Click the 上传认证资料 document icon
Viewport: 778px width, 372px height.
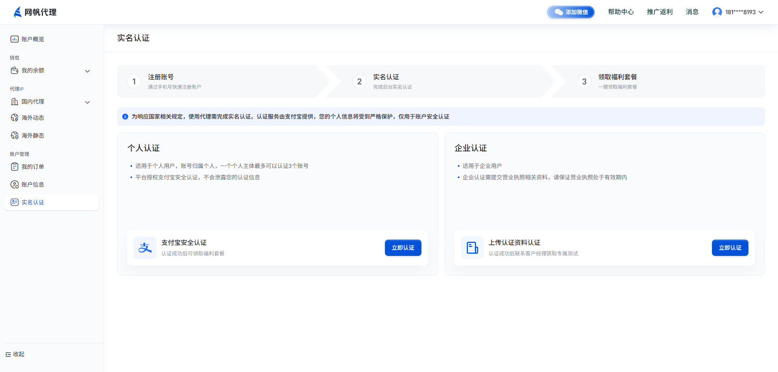tap(472, 248)
